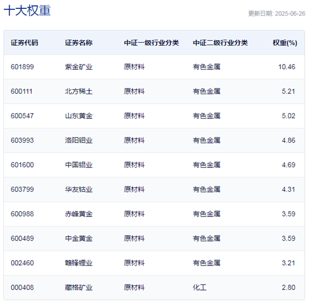The image size is (309, 304).
Task: Click weight value 3.21
Action: click(x=288, y=263)
